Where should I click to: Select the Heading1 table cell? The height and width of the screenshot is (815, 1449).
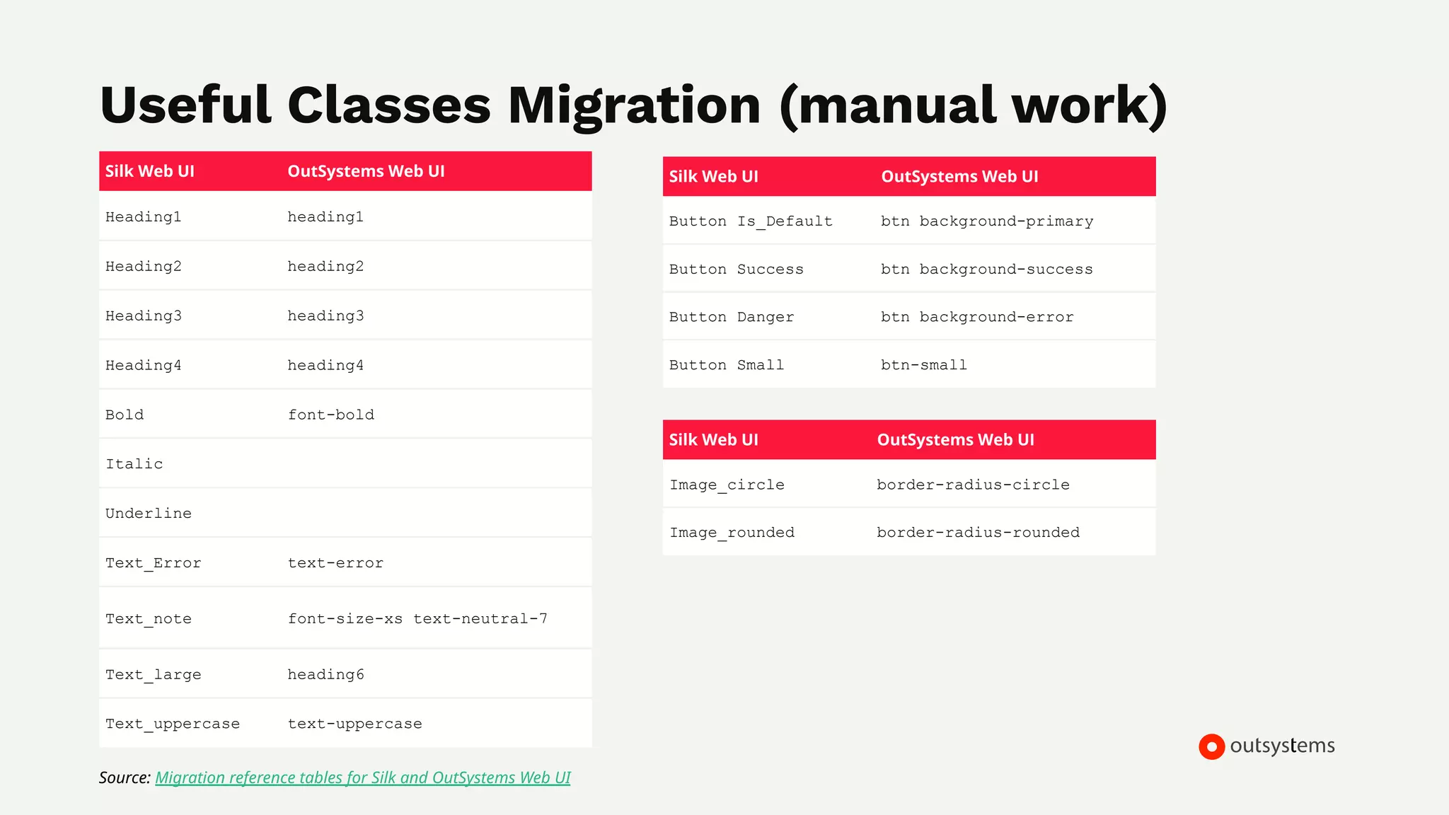click(144, 217)
